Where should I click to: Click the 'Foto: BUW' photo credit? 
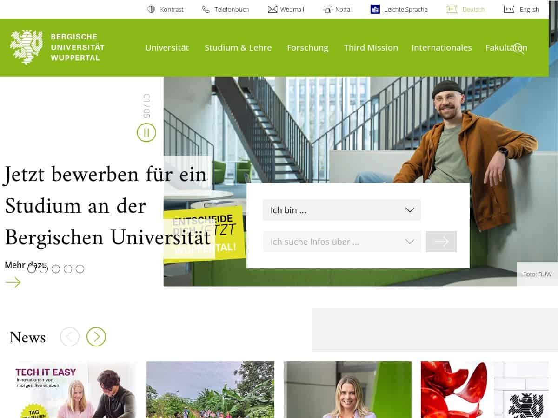tap(537, 274)
